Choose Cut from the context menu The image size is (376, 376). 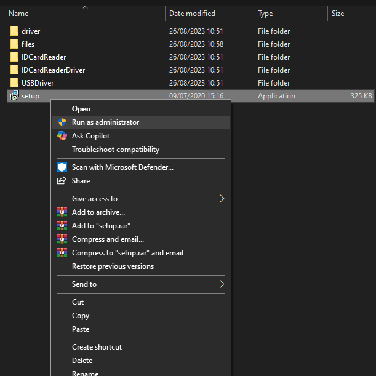[141, 302]
